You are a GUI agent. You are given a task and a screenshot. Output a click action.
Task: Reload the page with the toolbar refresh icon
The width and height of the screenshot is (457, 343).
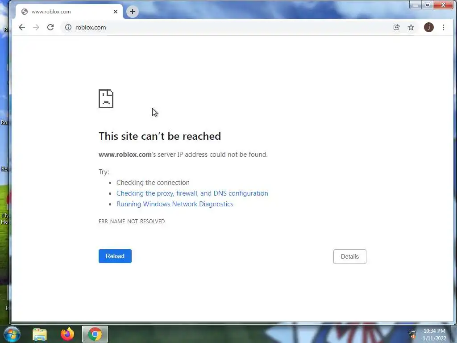(50, 27)
